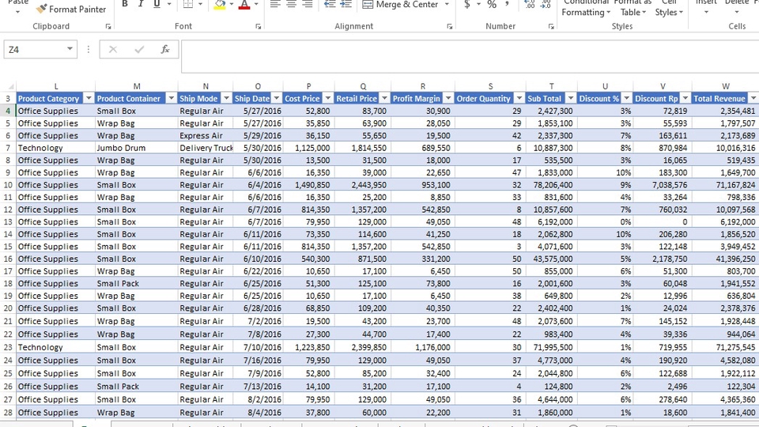Viewport: 759px width, 427px height.
Task: Open Discount % filter dropdown
Action: (x=626, y=98)
